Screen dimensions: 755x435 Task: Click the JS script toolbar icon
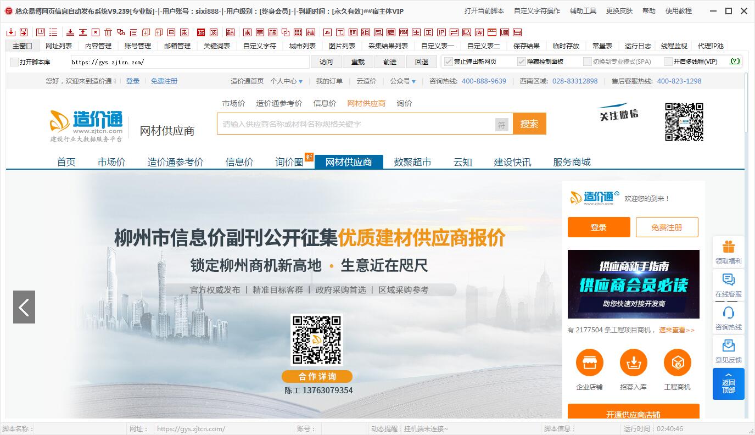(x=327, y=32)
